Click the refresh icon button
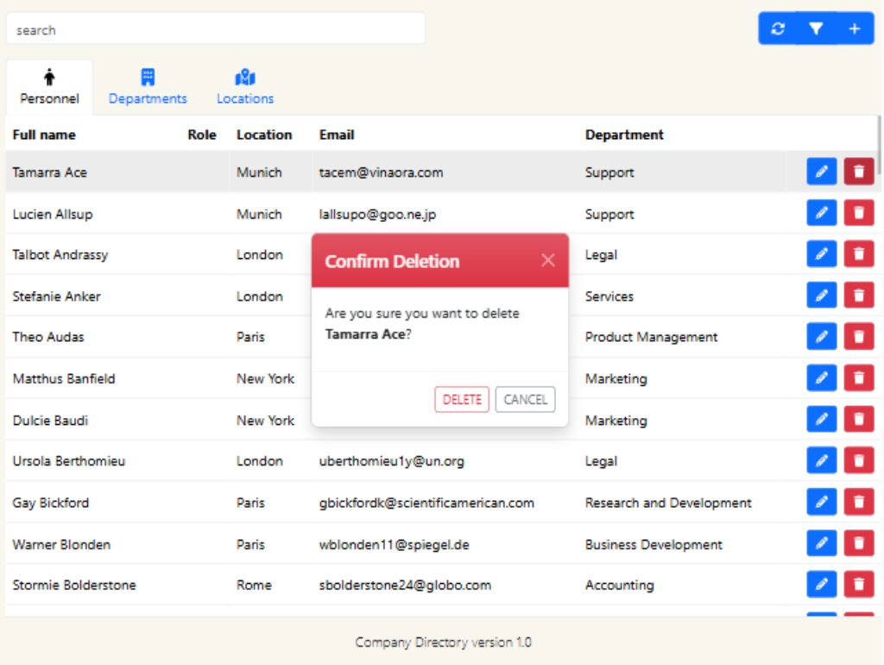The image size is (884, 665). point(778,28)
